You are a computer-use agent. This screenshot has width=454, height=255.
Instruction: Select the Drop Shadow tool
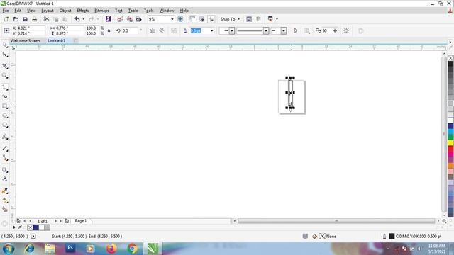[x=5, y=170]
